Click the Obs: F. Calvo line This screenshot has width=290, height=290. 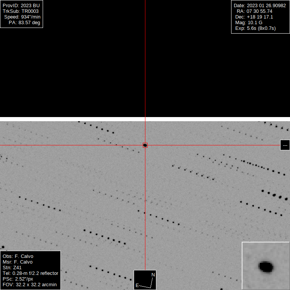coord(18,256)
